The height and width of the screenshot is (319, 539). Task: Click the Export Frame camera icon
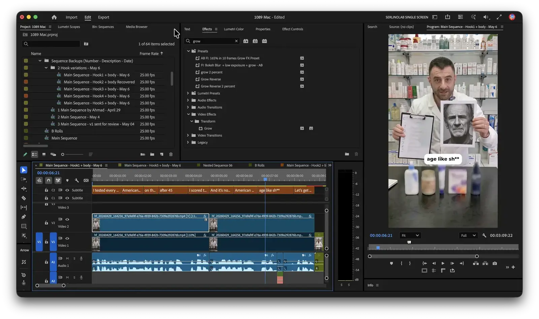click(495, 263)
